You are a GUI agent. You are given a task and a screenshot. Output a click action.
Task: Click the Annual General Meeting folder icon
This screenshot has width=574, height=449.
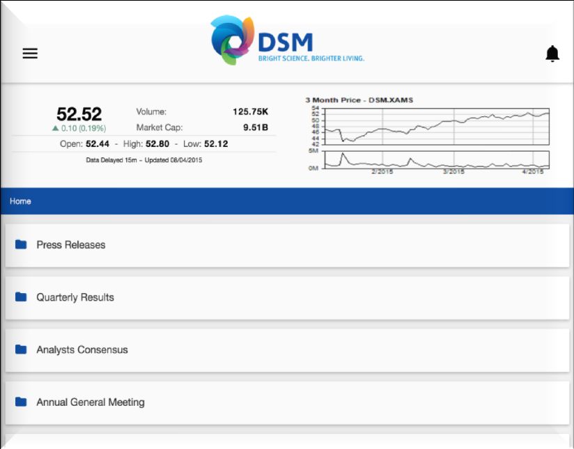point(21,402)
